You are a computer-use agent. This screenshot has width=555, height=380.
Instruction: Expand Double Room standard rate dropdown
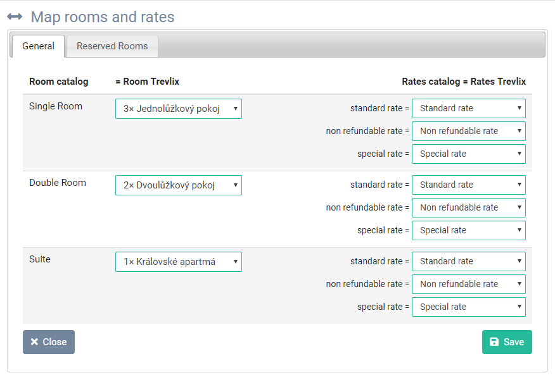(x=469, y=185)
